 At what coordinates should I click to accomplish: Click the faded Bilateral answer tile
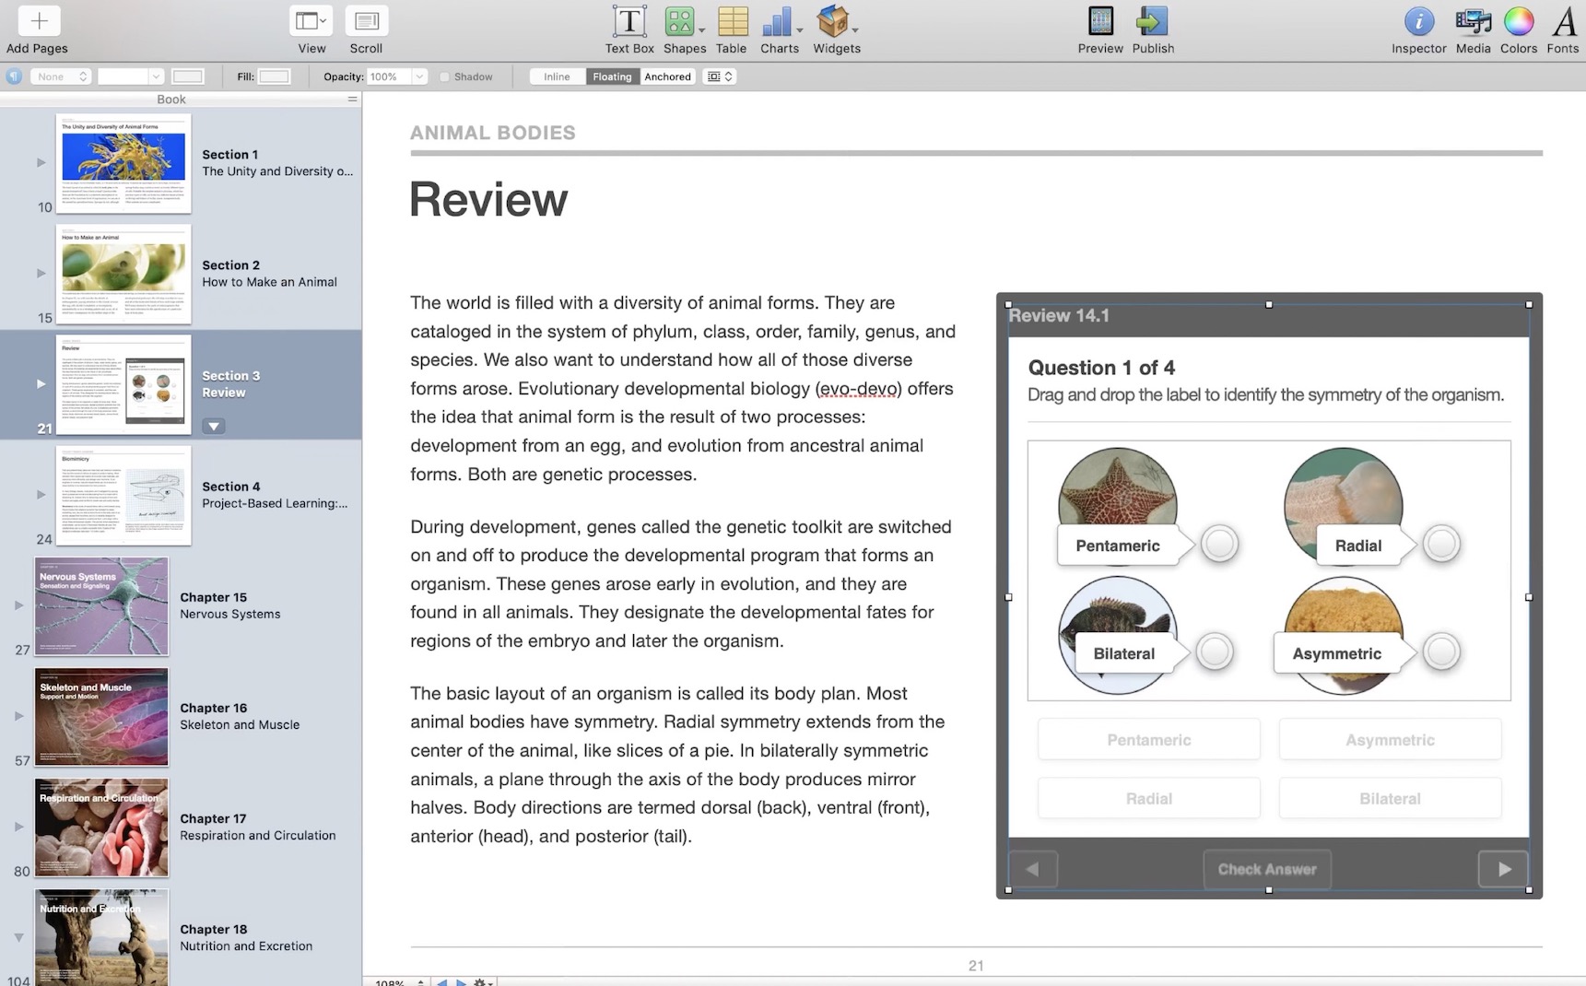coord(1390,798)
